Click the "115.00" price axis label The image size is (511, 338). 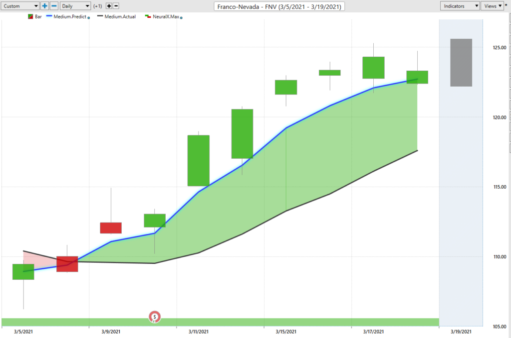coord(500,187)
